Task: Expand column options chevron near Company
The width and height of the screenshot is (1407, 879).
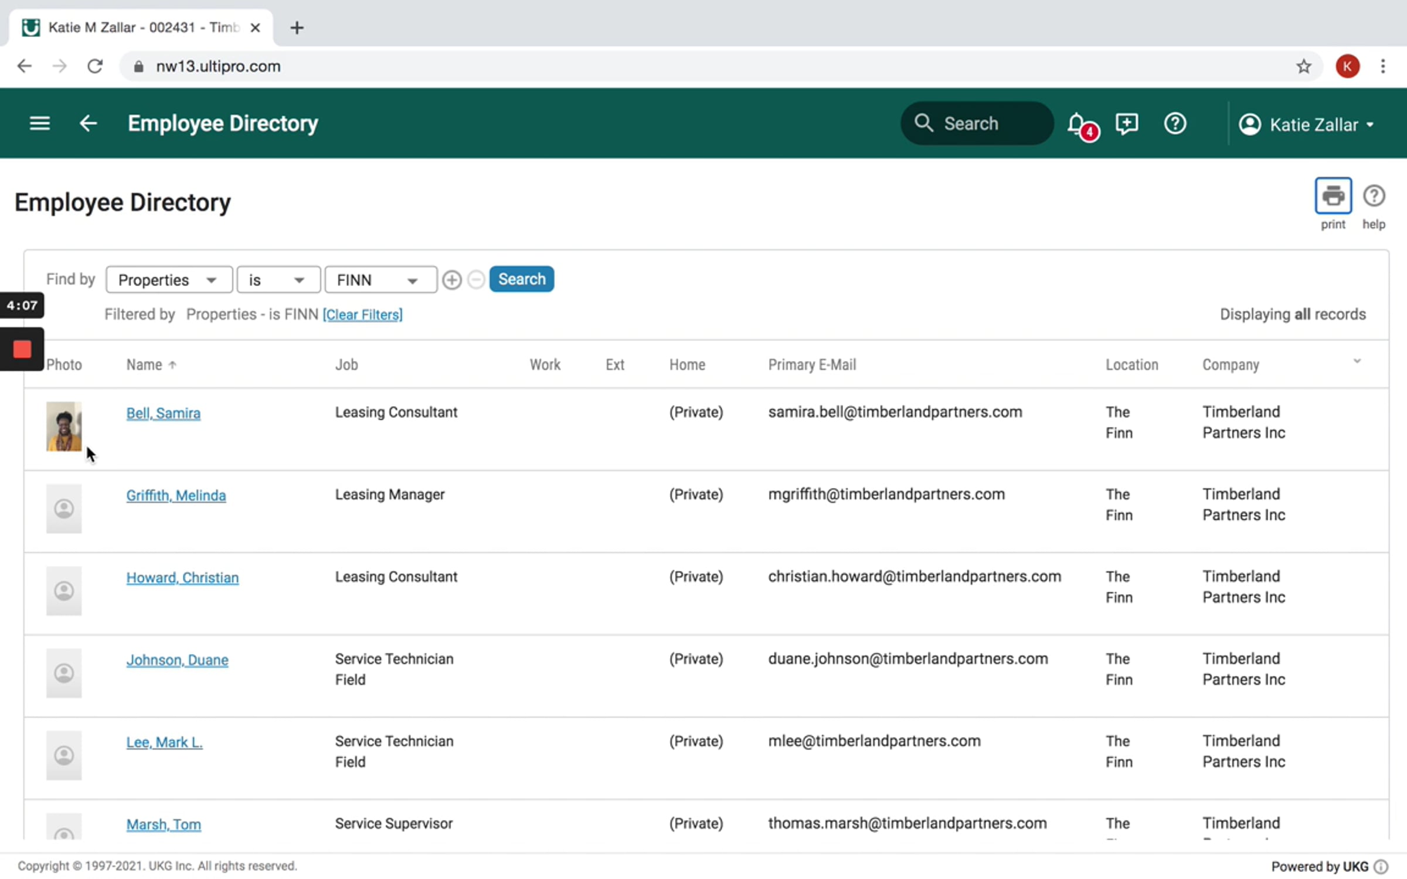Action: (1357, 361)
